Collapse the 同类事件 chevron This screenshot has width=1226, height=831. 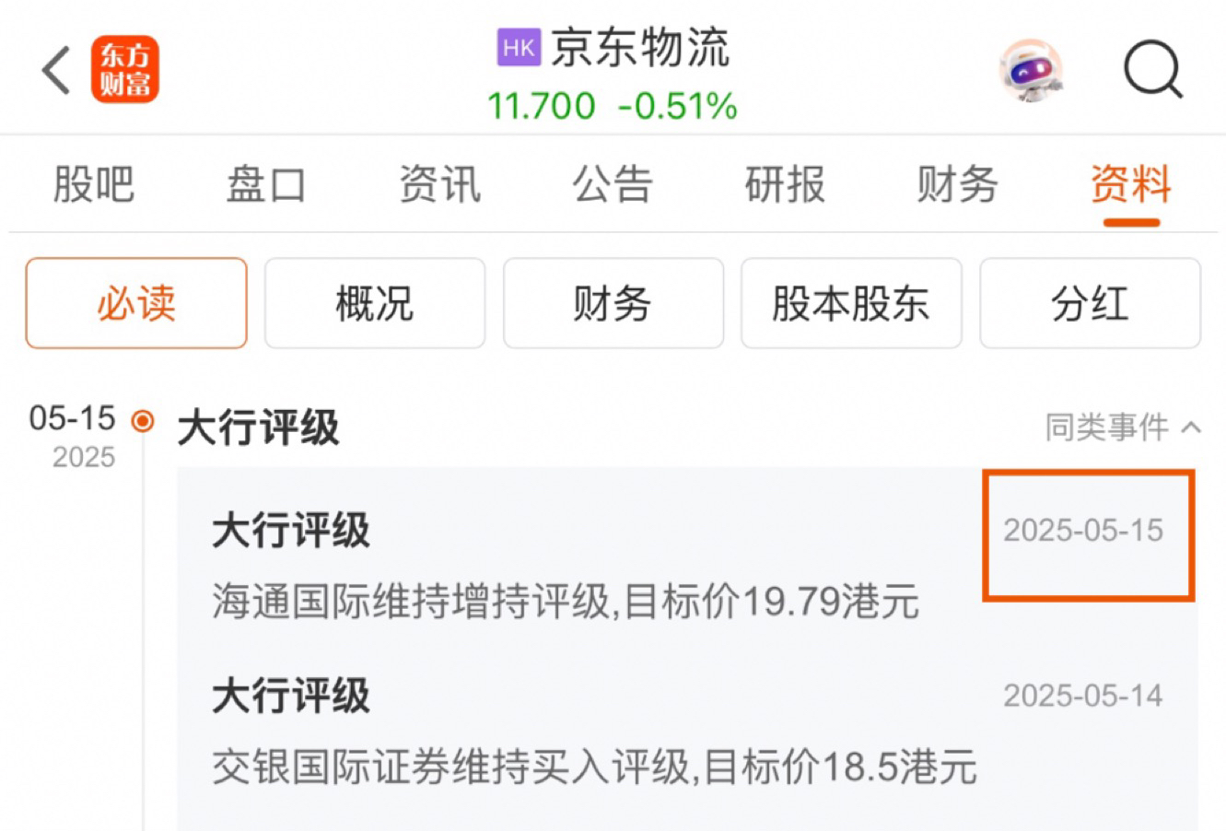tap(1191, 427)
